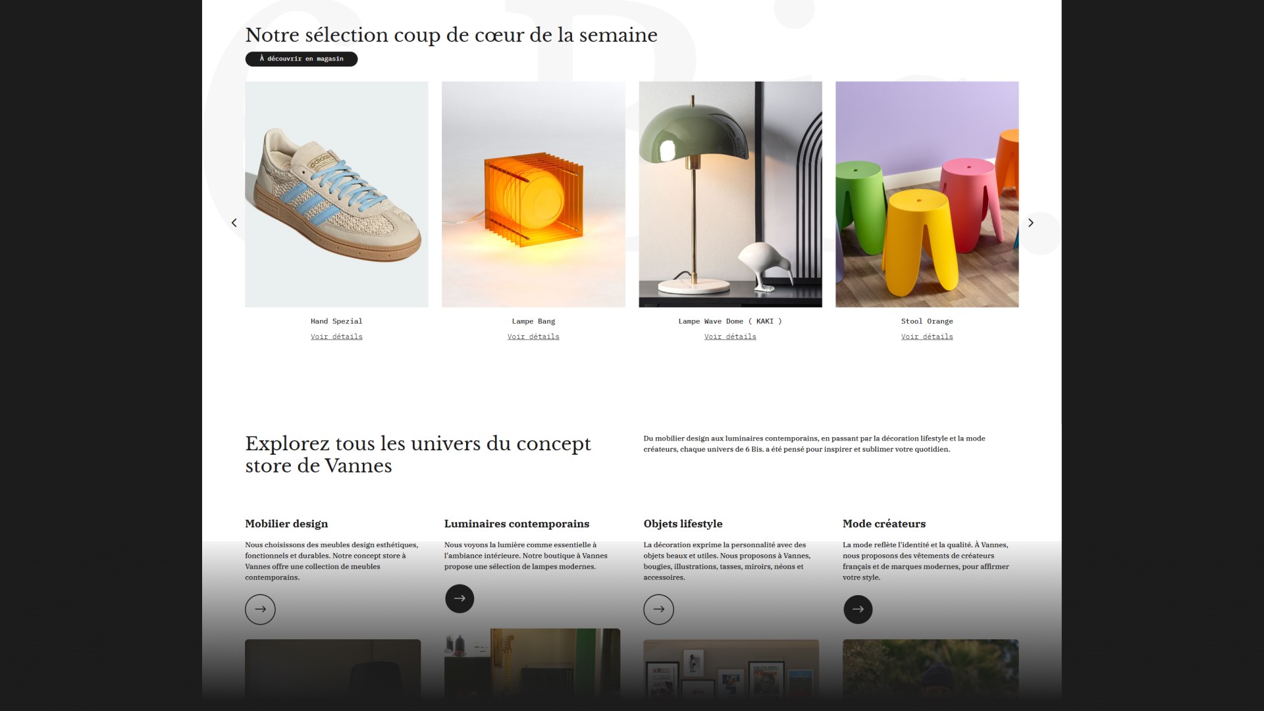The image size is (1264, 711).
Task: View details of Lampe Bang
Action: (x=533, y=336)
